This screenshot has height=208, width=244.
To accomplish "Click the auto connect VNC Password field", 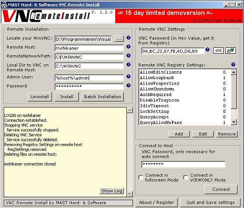I will pyautogui.click(x=184, y=164).
